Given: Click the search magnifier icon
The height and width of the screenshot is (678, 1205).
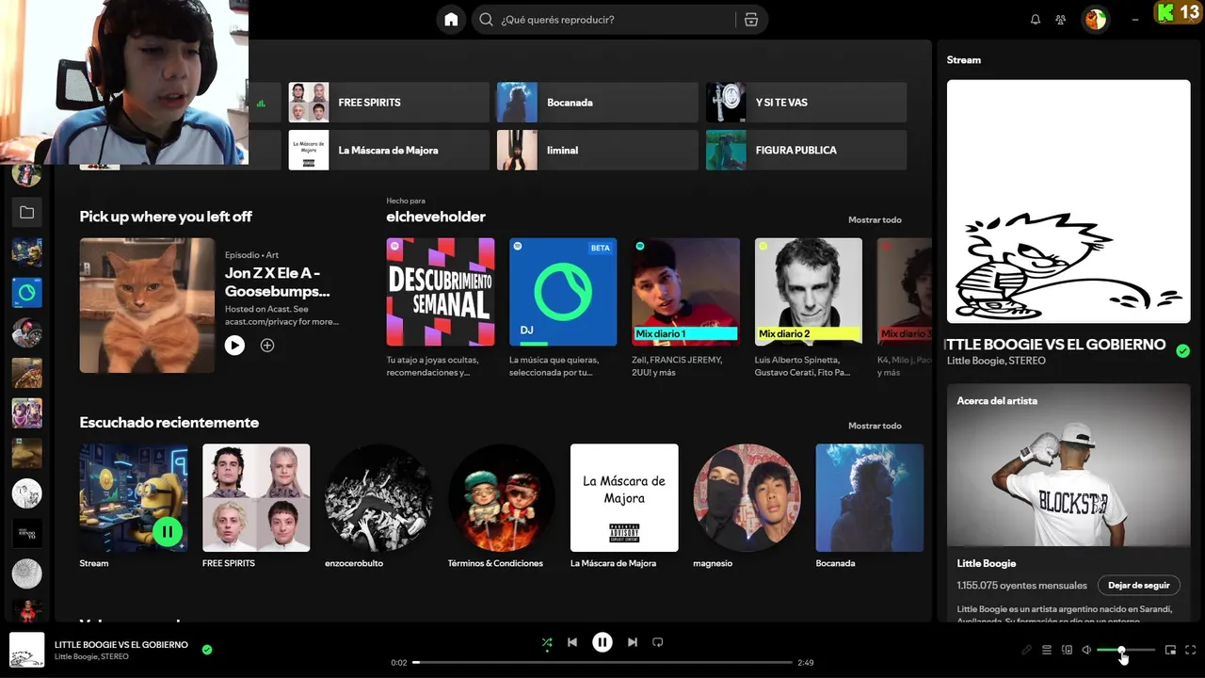Looking at the screenshot, I should click(x=486, y=20).
